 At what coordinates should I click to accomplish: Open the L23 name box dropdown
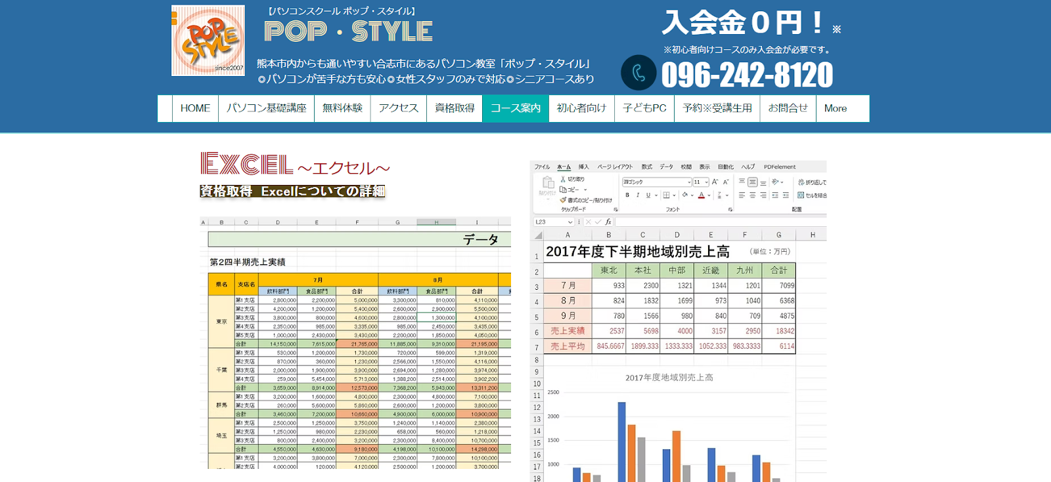(x=570, y=222)
